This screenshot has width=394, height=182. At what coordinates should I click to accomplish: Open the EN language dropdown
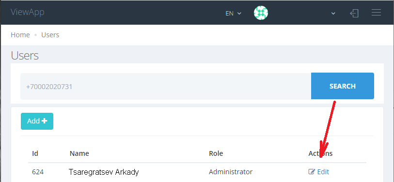pos(233,13)
